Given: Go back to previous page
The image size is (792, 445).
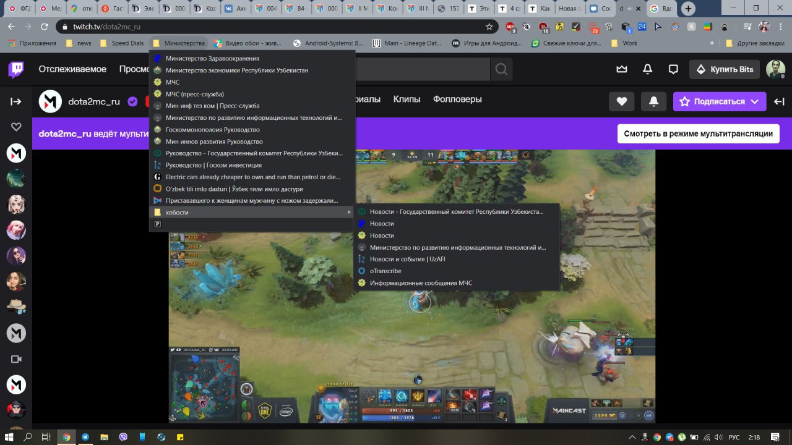Looking at the screenshot, I should 11,27.
